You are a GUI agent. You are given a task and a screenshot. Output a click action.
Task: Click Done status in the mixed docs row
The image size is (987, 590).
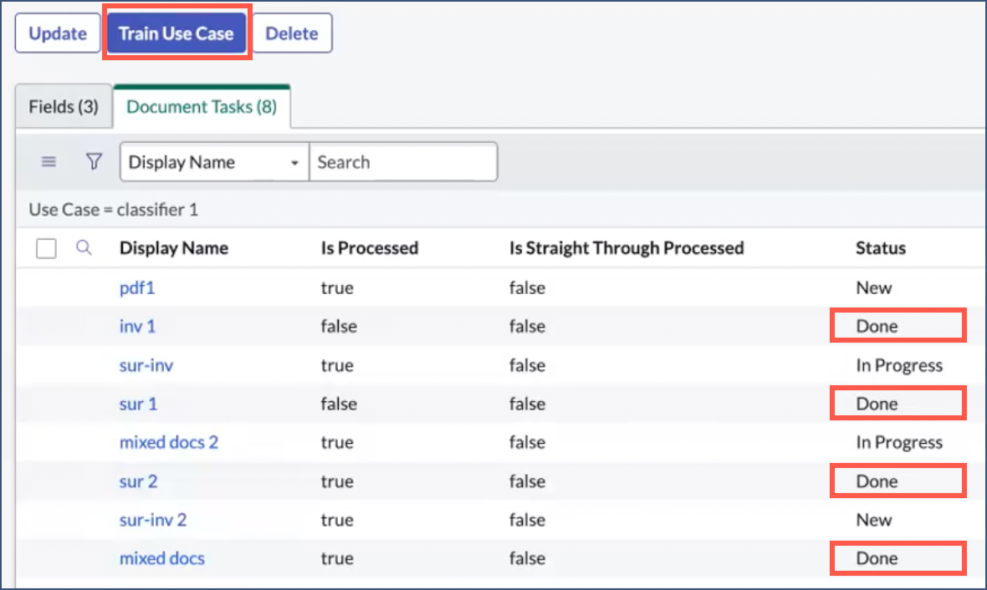877,558
